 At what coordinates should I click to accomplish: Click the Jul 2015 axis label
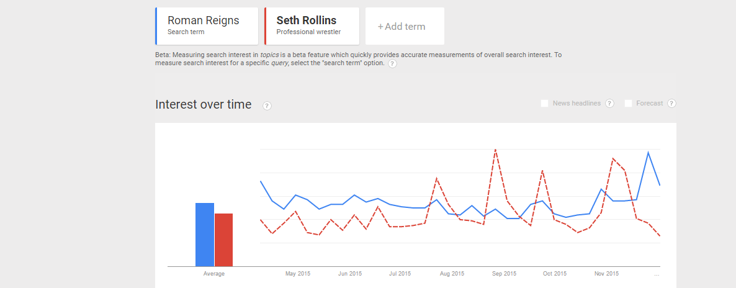pos(400,273)
